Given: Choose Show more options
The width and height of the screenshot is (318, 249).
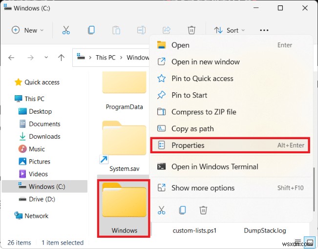Looking at the screenshot, I should pos(231,188).
